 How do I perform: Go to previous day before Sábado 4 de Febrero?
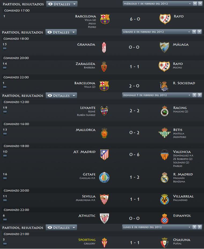tap(194, 32)
